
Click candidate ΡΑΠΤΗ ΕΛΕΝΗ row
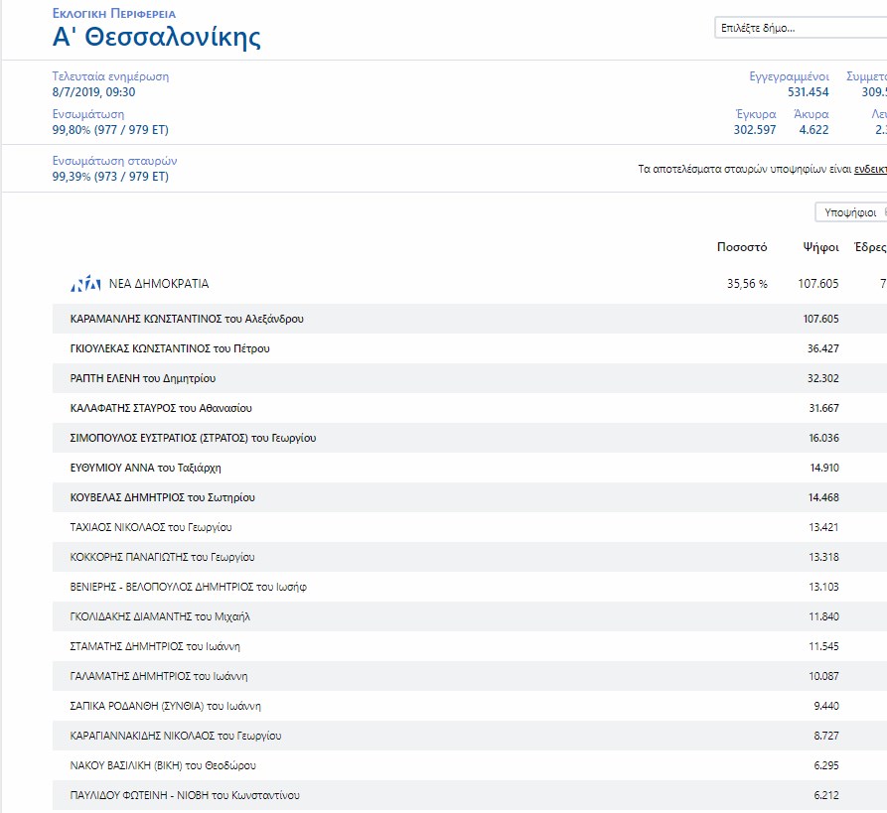(x=143, y=378)
